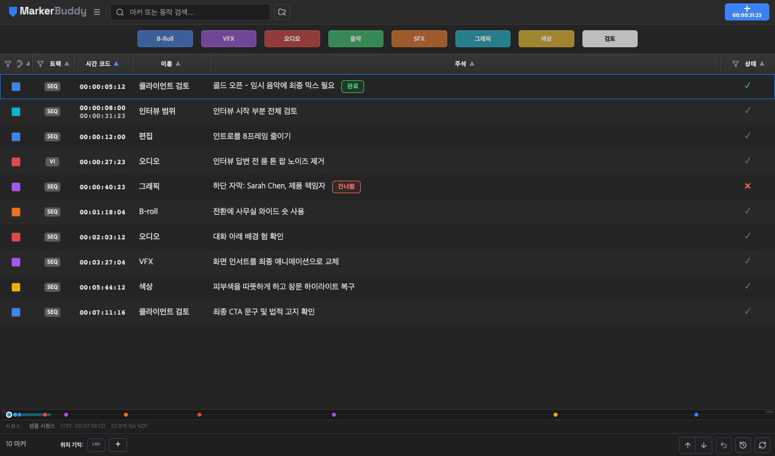Open the hamburger menu beside MarkerBuddy logo
The height and width of the screenshot is (456, 775).
click(x=97, y=12)
